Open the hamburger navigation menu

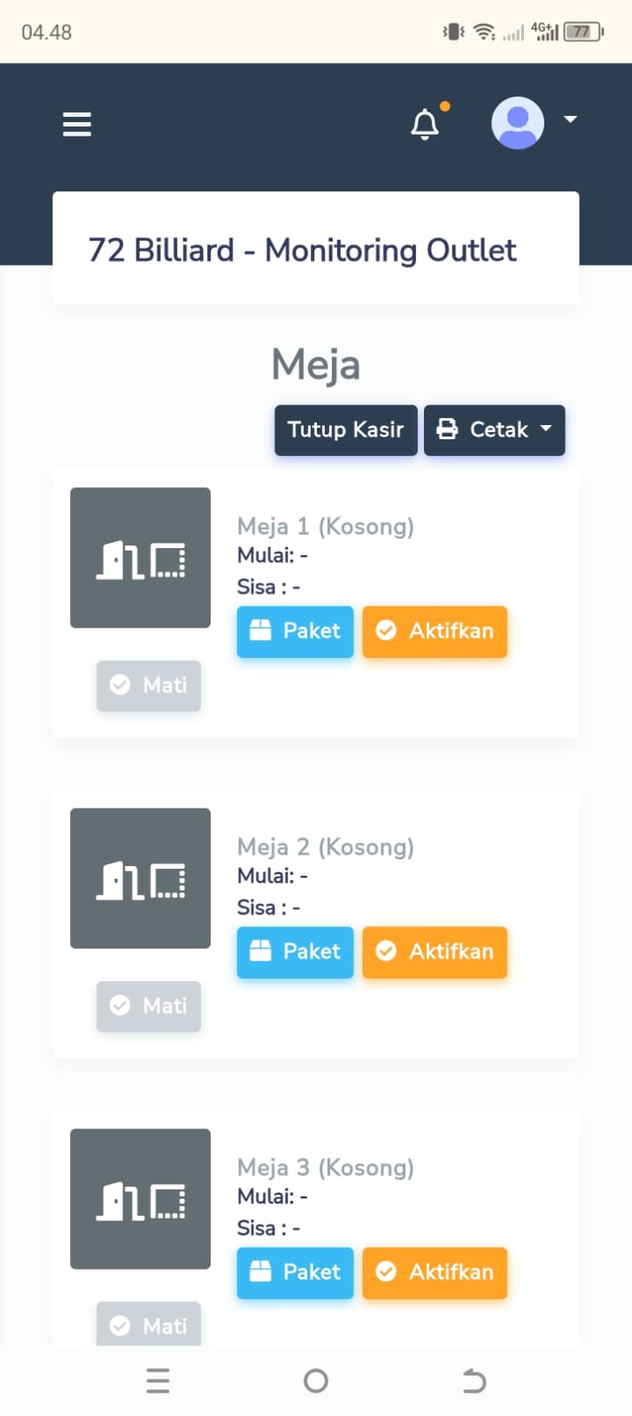pyautogui.click(x=77, y=124)
